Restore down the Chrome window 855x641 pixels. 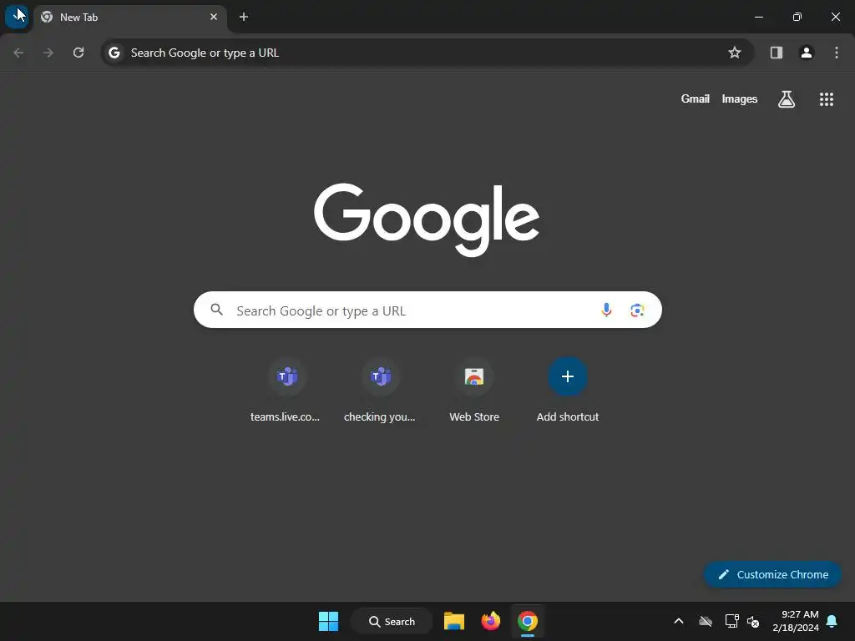(x=797, y=17)
